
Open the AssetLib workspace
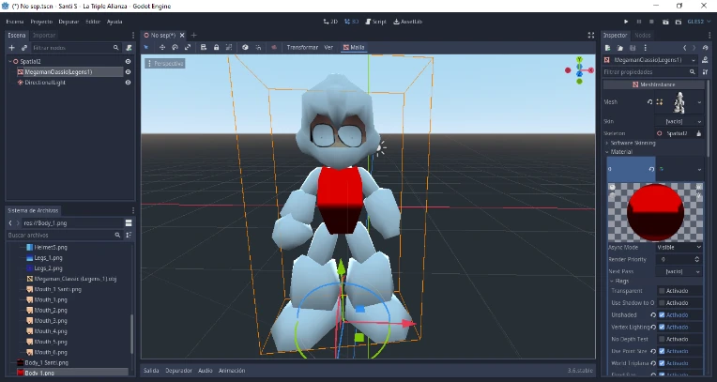click(x=408, y=22)
